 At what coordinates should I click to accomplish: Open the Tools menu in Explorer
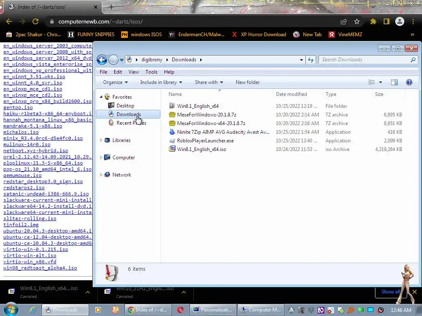[151, 72]
